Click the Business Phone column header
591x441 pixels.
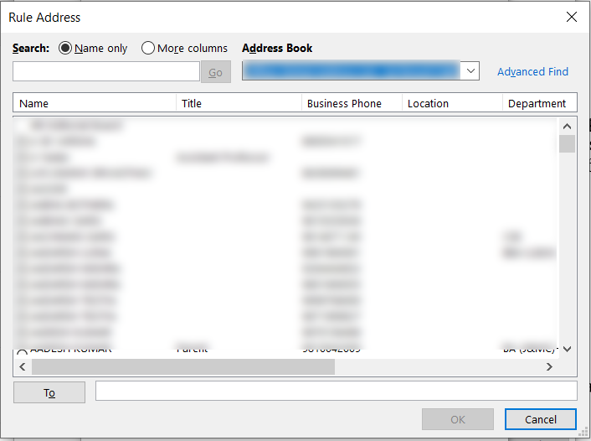351,104
